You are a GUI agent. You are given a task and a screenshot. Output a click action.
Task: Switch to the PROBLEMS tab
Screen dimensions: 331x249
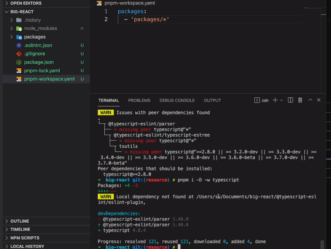(x=139, y=101)
